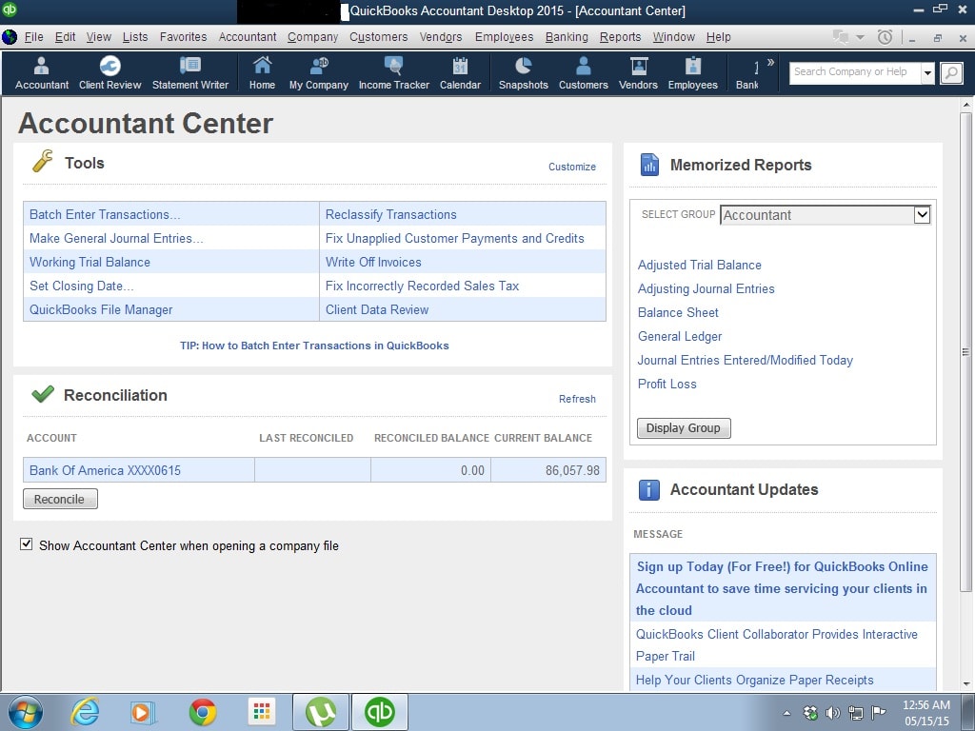Image resolution: width=975 pixels, height=731 pixels.
Task: Open the batch enter transactions TIP link
Action: [314, 346]
